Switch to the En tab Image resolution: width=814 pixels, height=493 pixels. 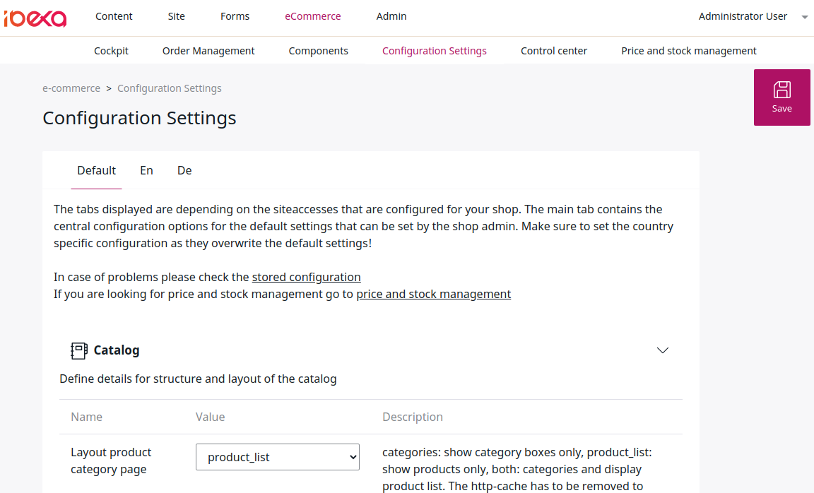point(146,171)
